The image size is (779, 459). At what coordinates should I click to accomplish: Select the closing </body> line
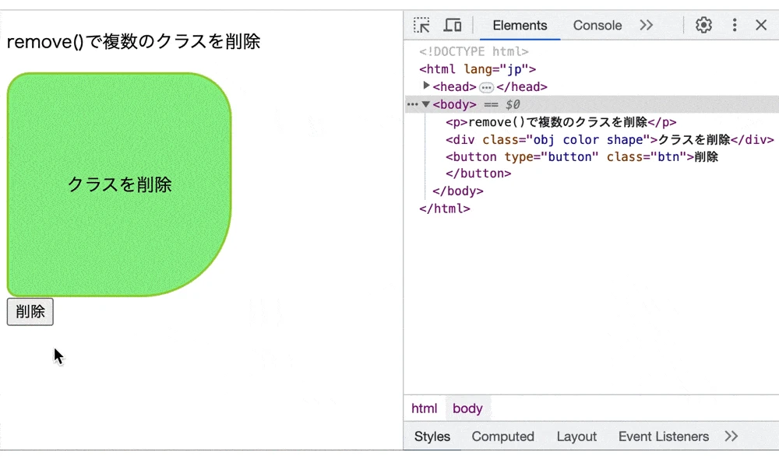[457, 191]
